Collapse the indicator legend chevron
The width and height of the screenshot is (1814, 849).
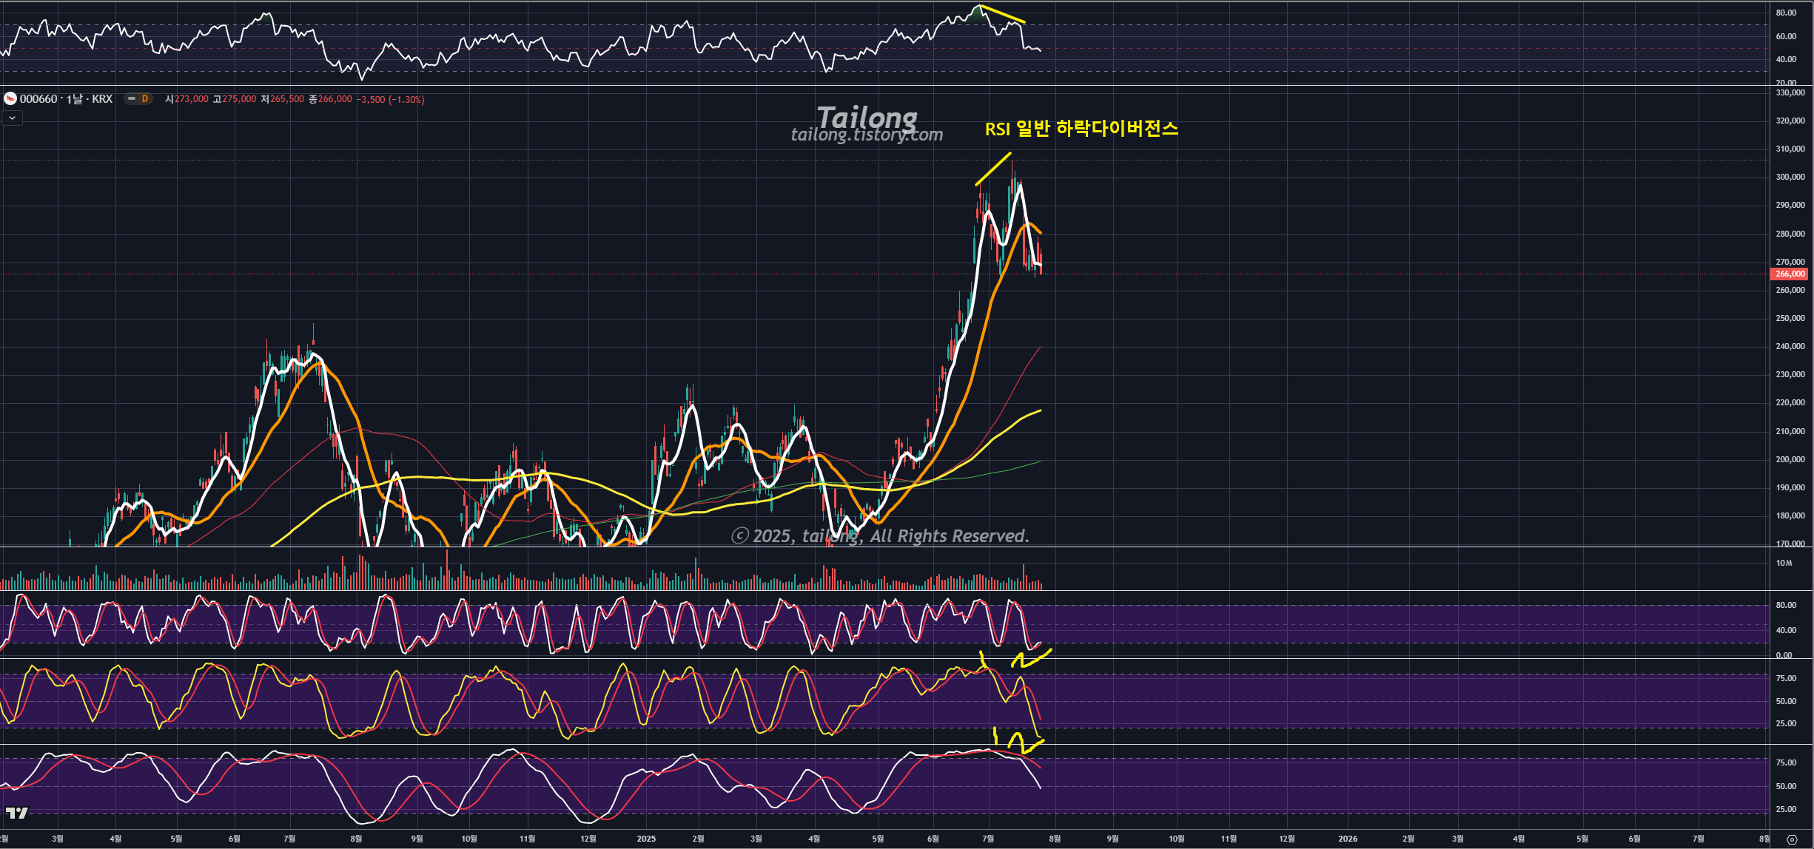(12, 118)
